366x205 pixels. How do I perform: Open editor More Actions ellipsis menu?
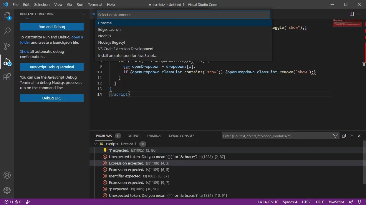click(359, 14)
